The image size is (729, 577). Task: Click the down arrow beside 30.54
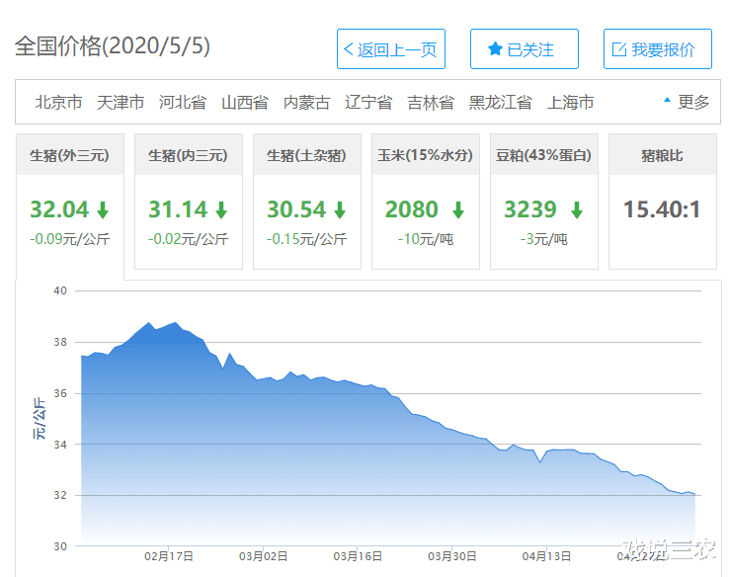[340, 210]
